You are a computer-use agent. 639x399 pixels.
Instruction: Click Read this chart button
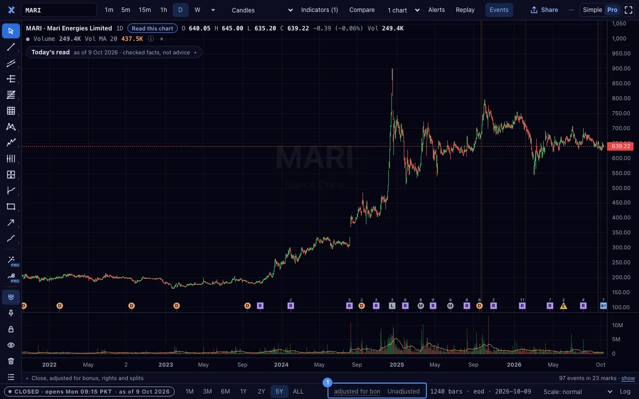click(152, 28)
